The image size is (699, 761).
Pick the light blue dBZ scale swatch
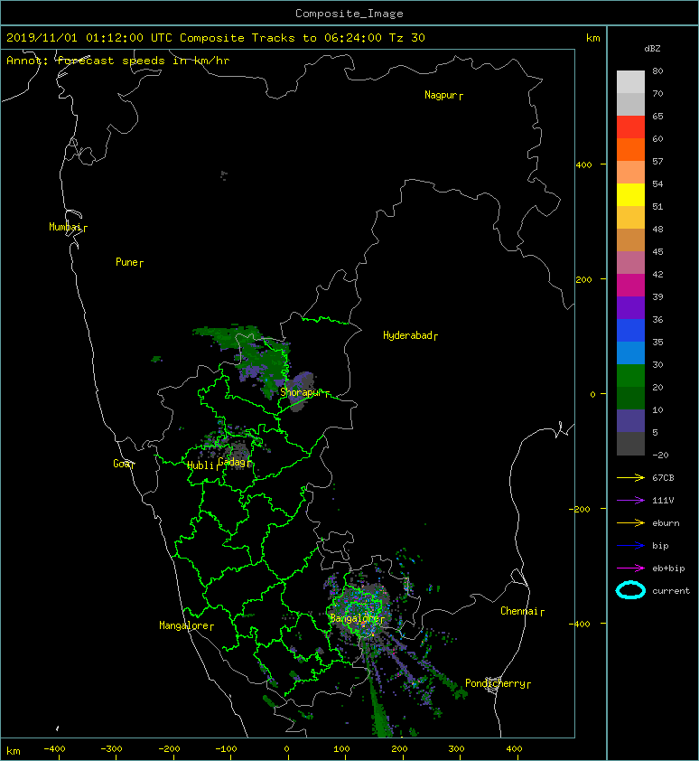630,353
